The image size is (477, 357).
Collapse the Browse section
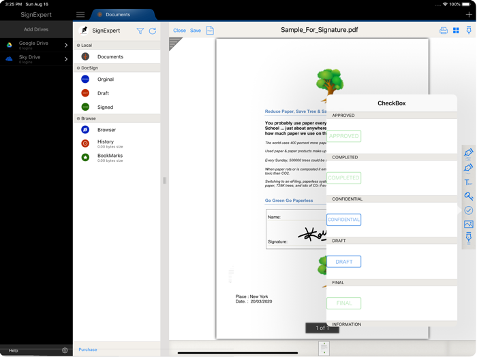click(x=78, y=118)
